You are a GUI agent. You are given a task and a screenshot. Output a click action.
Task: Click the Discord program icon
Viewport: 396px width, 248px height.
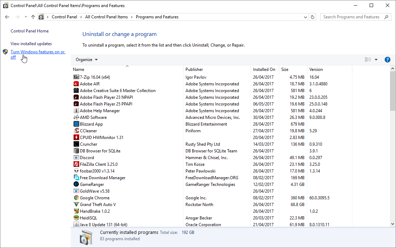click(76, 157)
